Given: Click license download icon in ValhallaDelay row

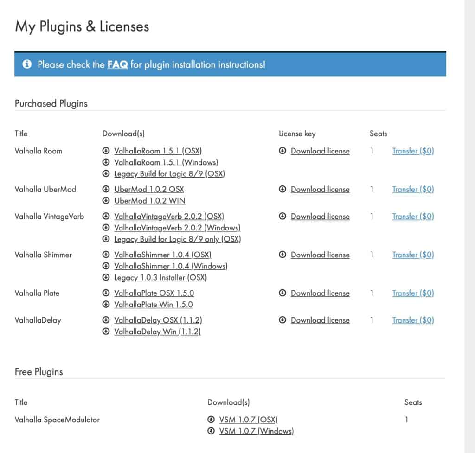Looking at the screenshot, I should [282, 320].
